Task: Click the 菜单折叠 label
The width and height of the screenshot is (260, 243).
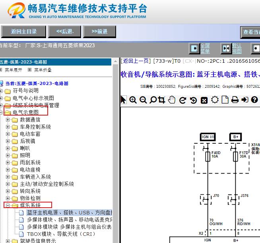Action: tap(43, 70)
